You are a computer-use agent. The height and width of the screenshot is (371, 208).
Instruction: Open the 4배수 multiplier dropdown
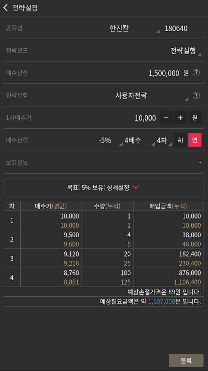coord(133,140)
